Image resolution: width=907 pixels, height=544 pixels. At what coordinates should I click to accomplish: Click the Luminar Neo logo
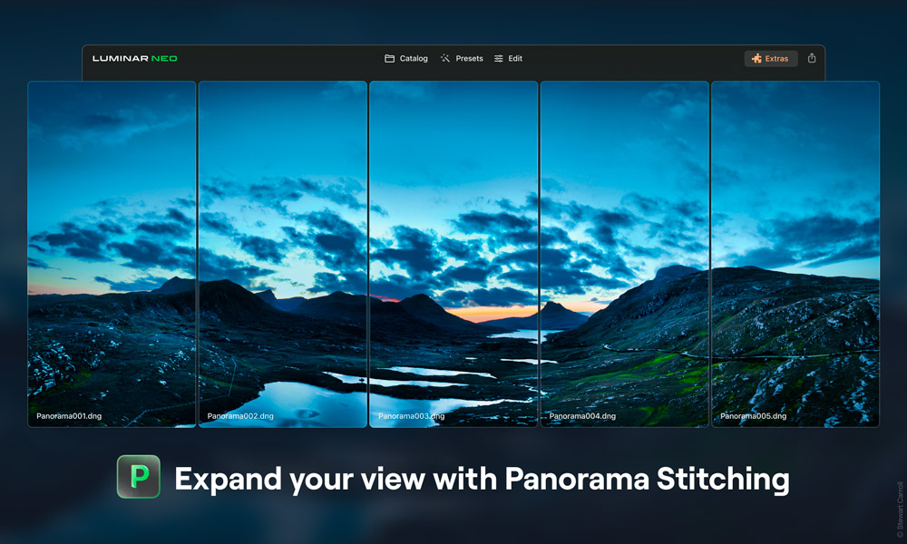[x=135, y=58]
